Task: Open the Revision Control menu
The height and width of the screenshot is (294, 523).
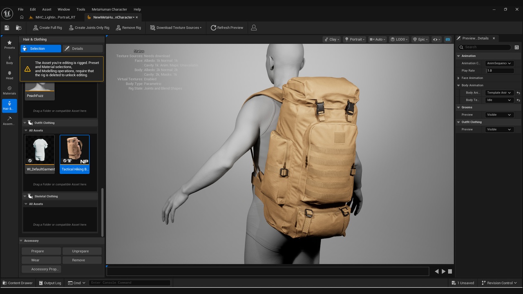Action: coord(499,283)
